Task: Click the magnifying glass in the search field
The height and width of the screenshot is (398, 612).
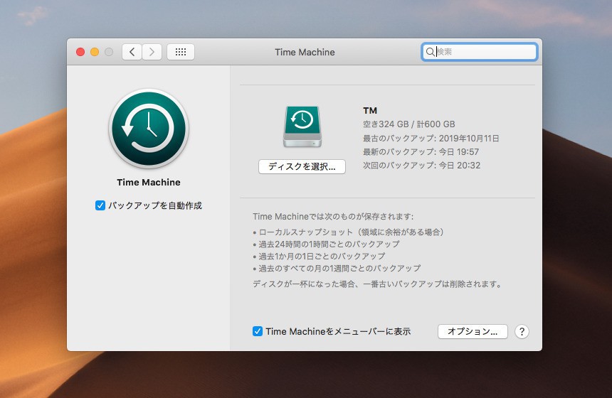Action: (x=430, y=52)
